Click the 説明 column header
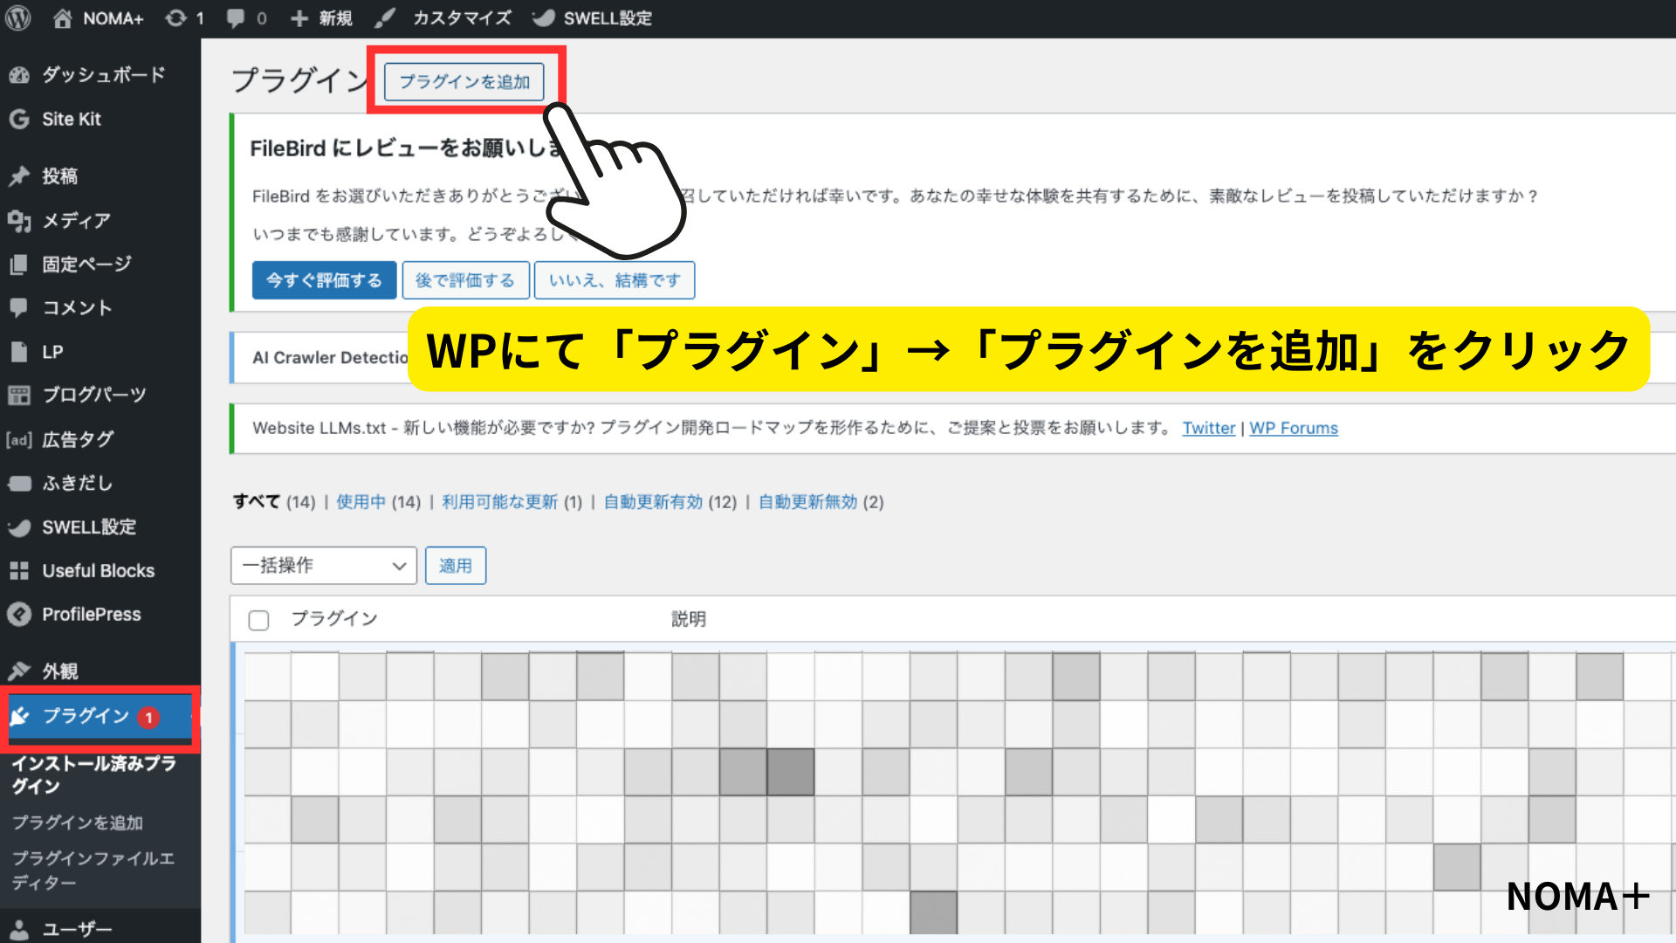Screen dimensions: 1676x943 point(689,619)
